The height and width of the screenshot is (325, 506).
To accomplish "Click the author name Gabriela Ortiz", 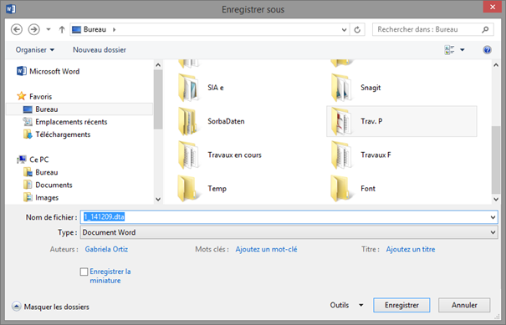I will [106, 249].
